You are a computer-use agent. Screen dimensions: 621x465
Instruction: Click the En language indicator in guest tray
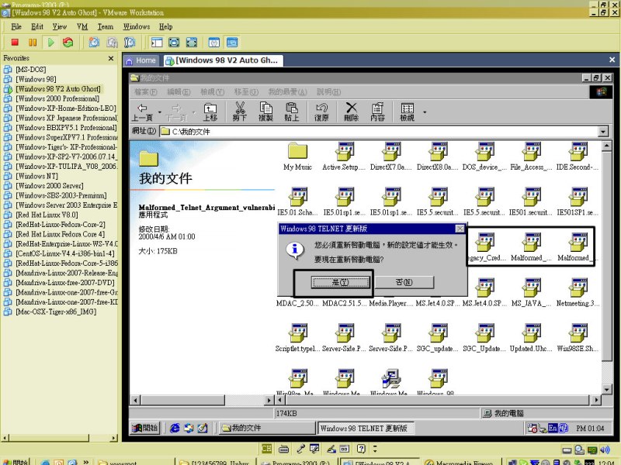552,428
